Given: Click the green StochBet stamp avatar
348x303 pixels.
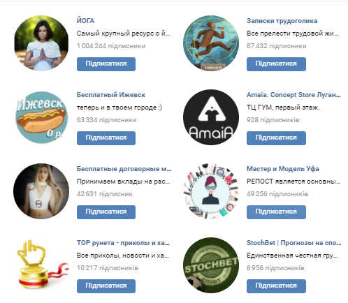Looking at the screenshot, I should tap(211, 265).
